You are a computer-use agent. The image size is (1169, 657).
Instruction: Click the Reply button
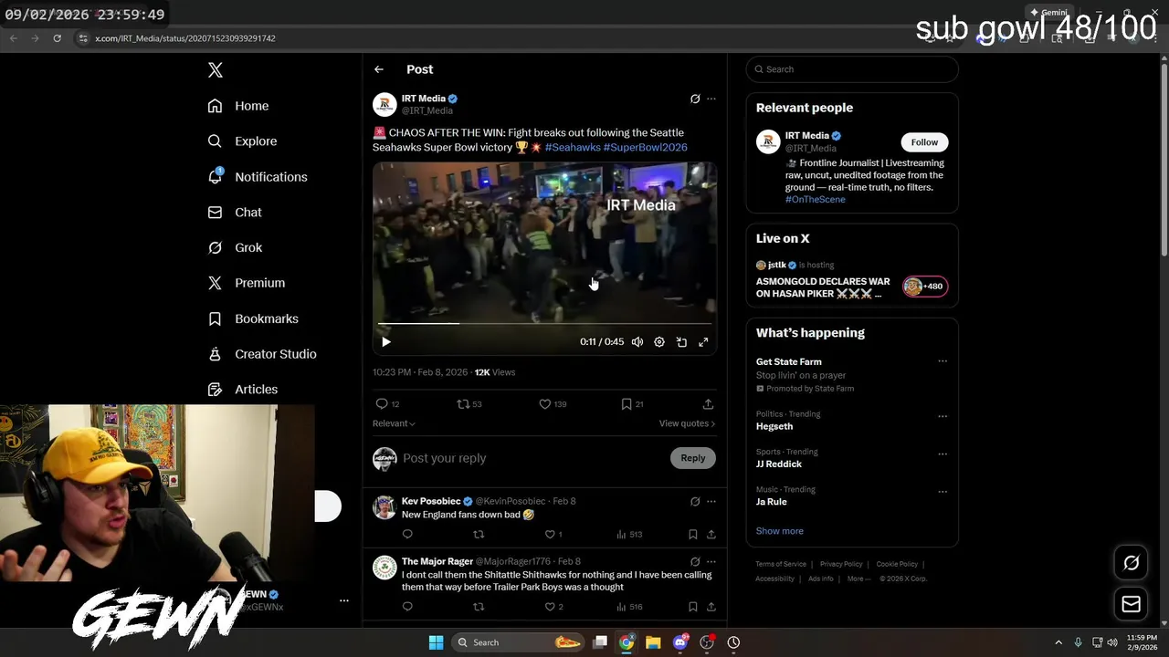coord(693,458)
